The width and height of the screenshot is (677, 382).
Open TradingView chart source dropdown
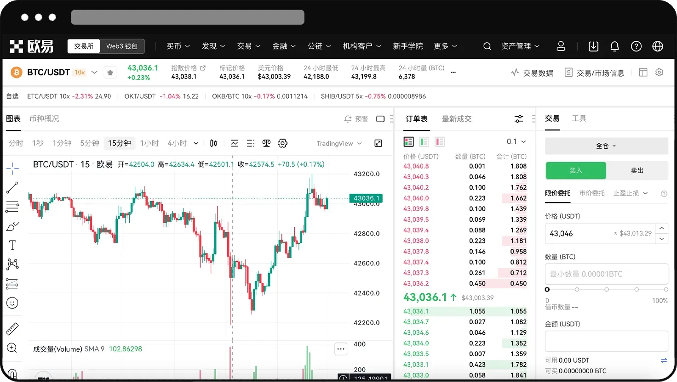[339, 143]
